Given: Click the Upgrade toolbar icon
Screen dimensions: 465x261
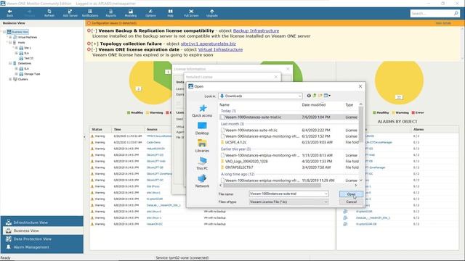Looking at the screenshot, I should pos(211,13).
